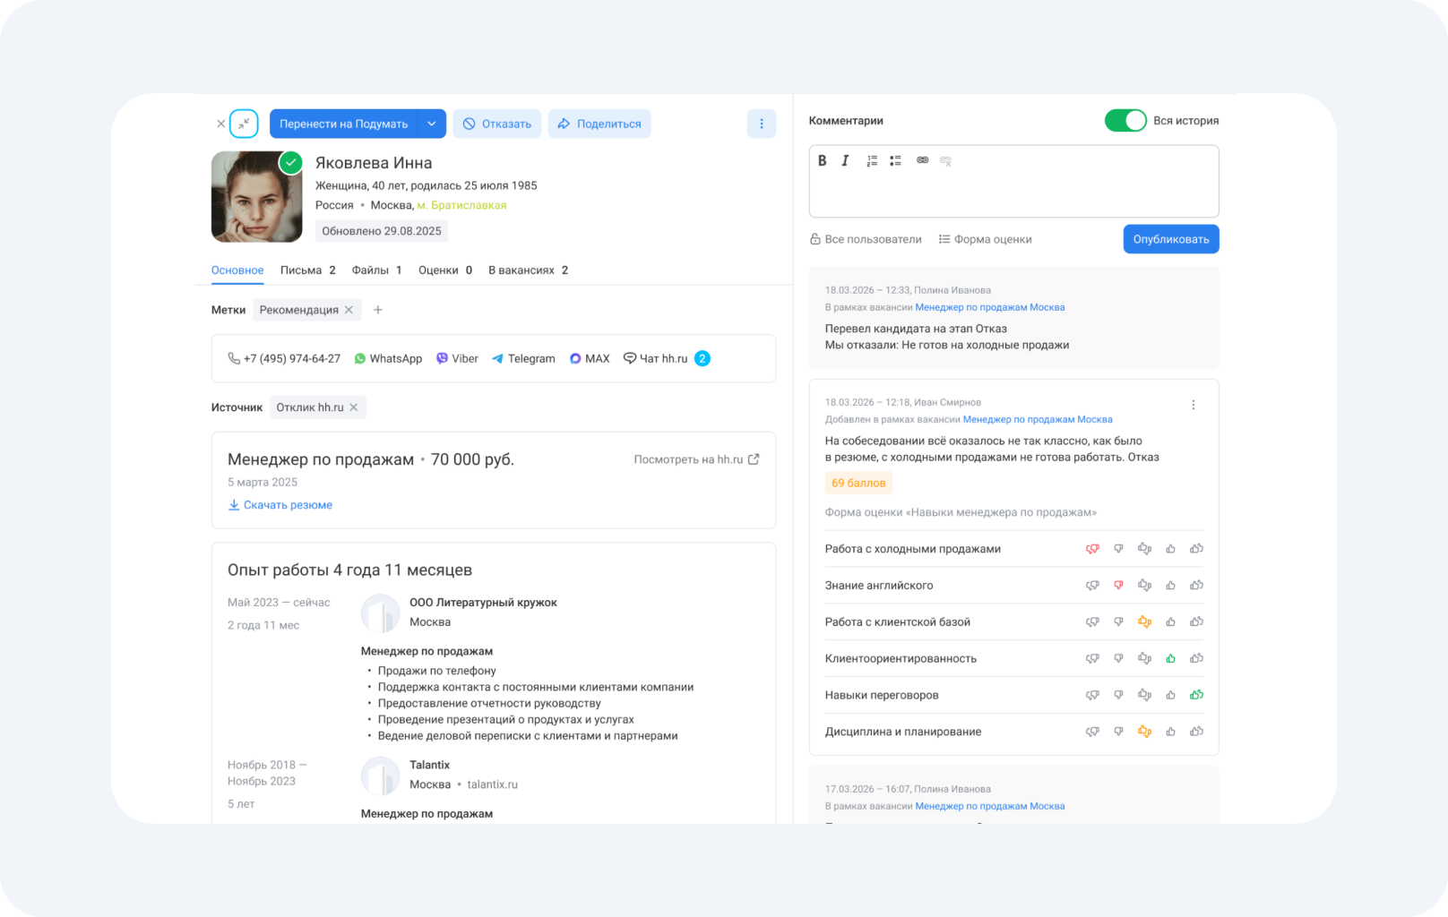Open vacancy link in Иван Смирнов comment
Image resolution: width=1448 pixels, height=917 pixels.
[x=1038, y=419]
